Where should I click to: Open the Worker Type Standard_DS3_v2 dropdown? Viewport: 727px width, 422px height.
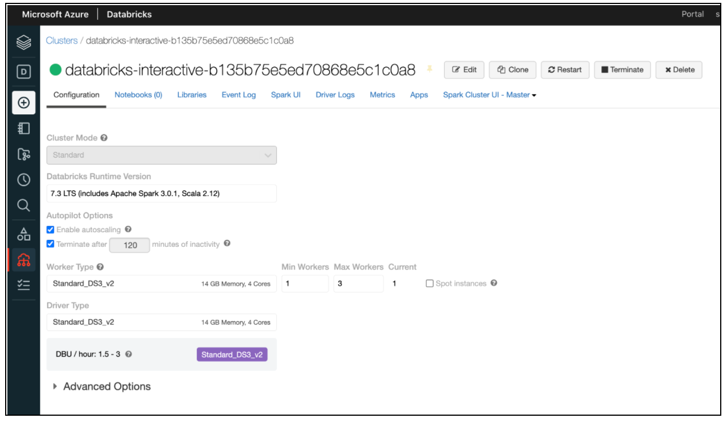tap(162, 283)
